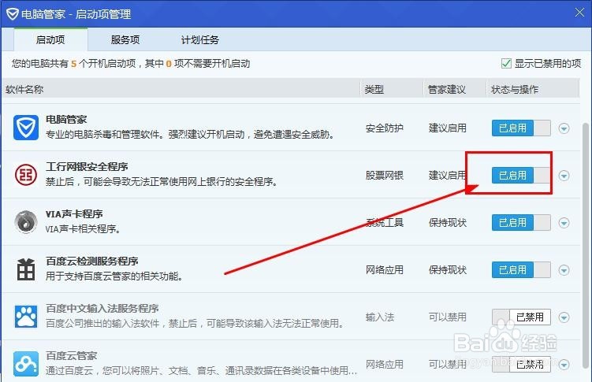Image resolution: width=592 pixels, height=382 pixels.
Task: Open dropdown arrow for 工行网银安全程序 row
Action: (x=564, y=176)
